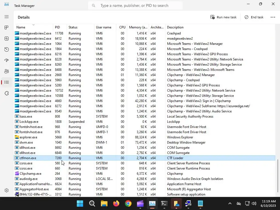
Task: Select csrss.exe with PID 660
Action: (145, 168)
